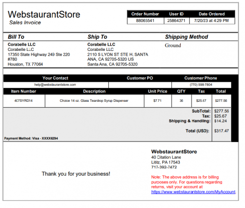
Task: Click 'Thank you for your business!' text
Action: pyautogui.click(x=76, y=174)
